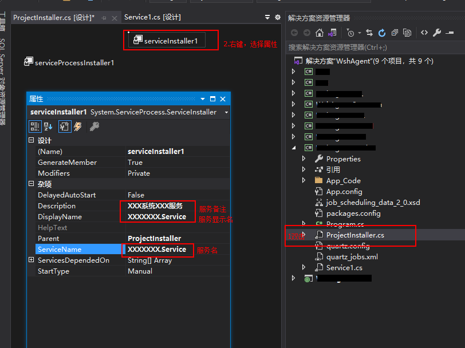Edit the DisplayName value XXXXXXX.Service
This screenshot has height=348, width=465.
(x=156, y=217)
